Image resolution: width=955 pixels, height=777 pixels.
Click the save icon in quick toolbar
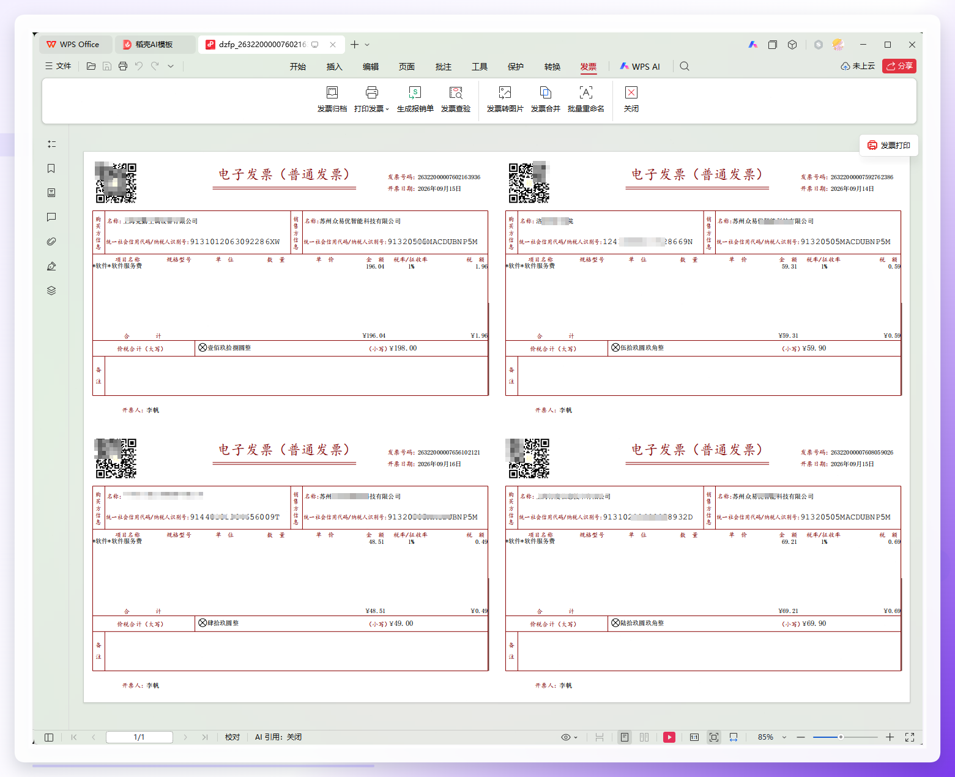pos(107,66)
